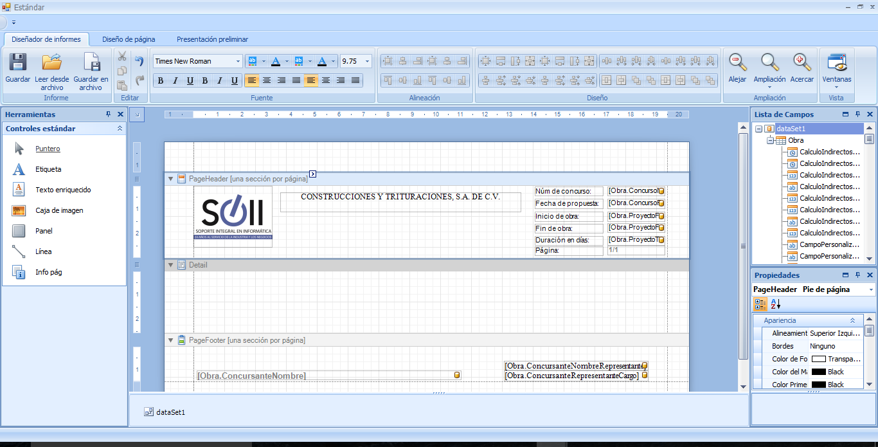Click the Guardar save icon
This screenshot has height=447, width=878.
[17, 63]
